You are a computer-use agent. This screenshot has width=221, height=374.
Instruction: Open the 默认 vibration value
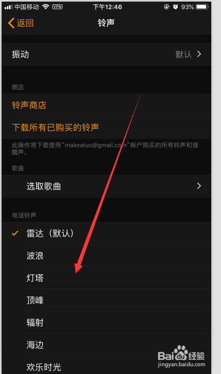pos(184,54)
